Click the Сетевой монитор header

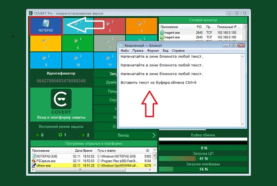(x=203, y=20)
